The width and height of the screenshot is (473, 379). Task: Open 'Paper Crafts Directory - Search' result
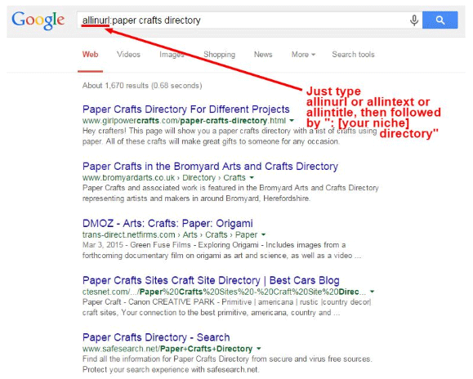coord(156,337)
